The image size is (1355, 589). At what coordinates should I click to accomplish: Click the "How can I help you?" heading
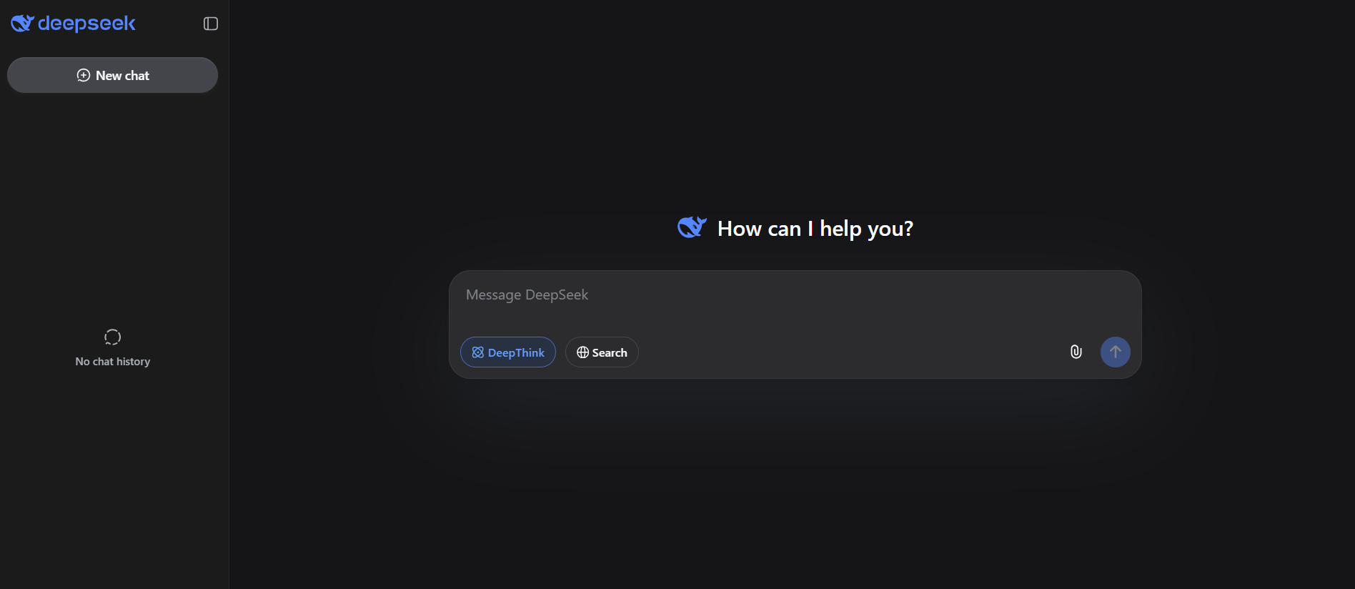click(815, 229)
